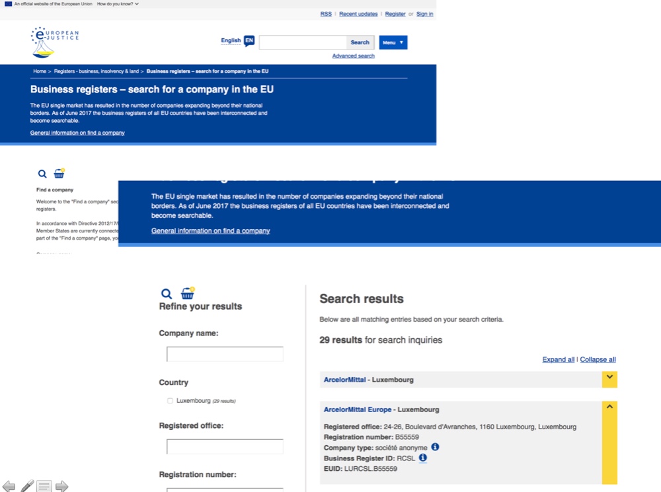Click 'Registration number: B55559' text

coord(371,437)
